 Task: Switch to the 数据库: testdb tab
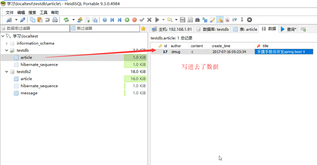213,29
